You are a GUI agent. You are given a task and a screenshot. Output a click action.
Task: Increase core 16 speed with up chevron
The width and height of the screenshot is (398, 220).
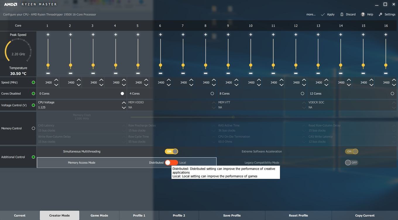click(394, 80)
